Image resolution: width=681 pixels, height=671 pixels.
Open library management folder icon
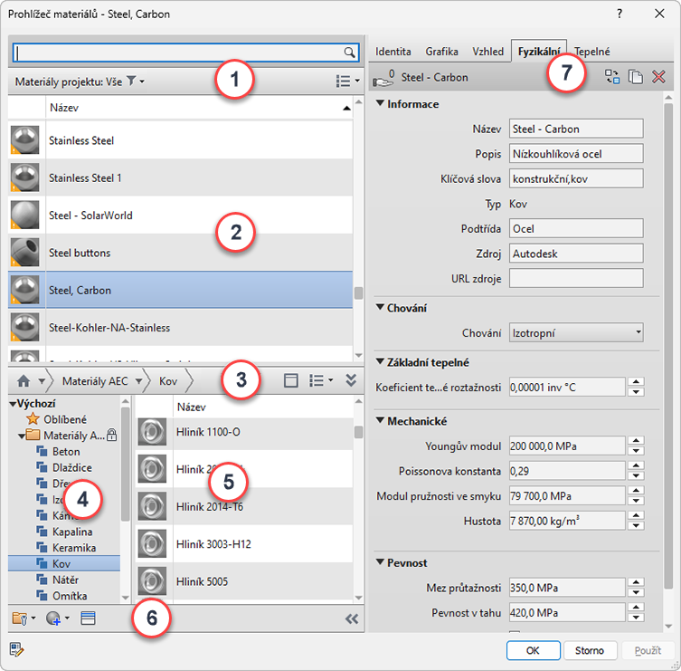tap(20, 618)
